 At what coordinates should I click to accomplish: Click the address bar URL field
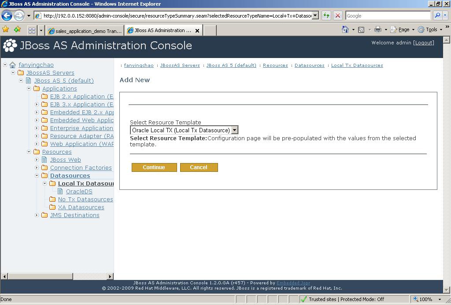177,15
